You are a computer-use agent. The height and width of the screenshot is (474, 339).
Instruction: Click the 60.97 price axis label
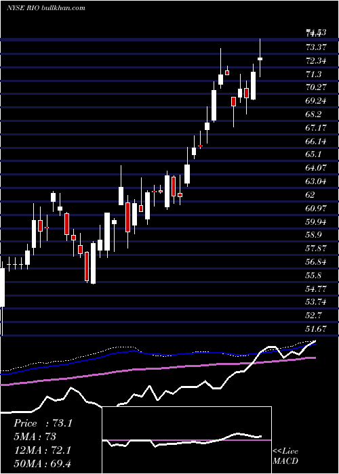[317, 208]
